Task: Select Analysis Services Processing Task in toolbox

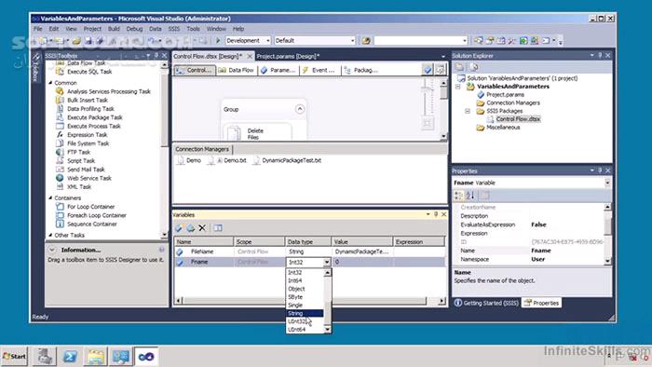Action: [103, 91]
